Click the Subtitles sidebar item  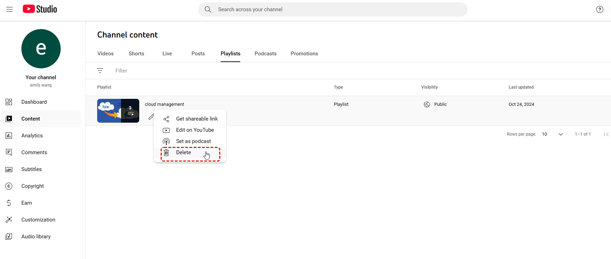(x=32, y=169)
